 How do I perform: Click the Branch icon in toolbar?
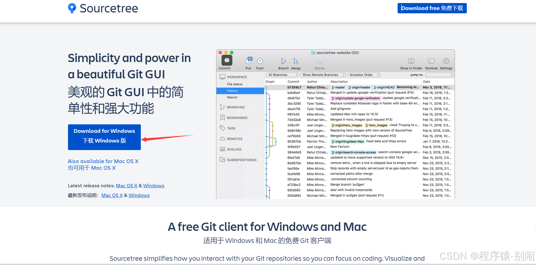point(283,61)
